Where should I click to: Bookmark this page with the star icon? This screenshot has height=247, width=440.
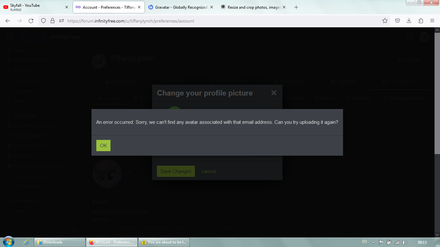[385, 21]
